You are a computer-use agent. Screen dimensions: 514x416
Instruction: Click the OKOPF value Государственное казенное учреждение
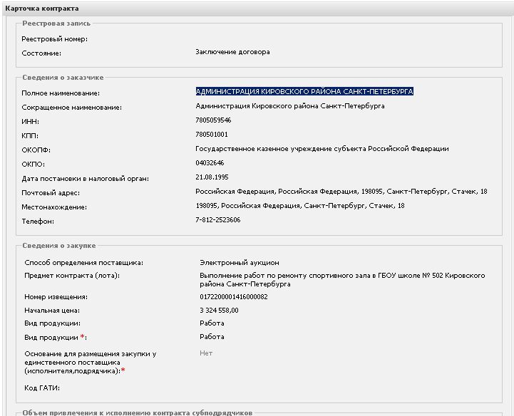322,149
